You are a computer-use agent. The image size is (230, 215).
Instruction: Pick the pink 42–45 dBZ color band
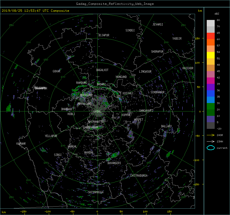(211, 74)
